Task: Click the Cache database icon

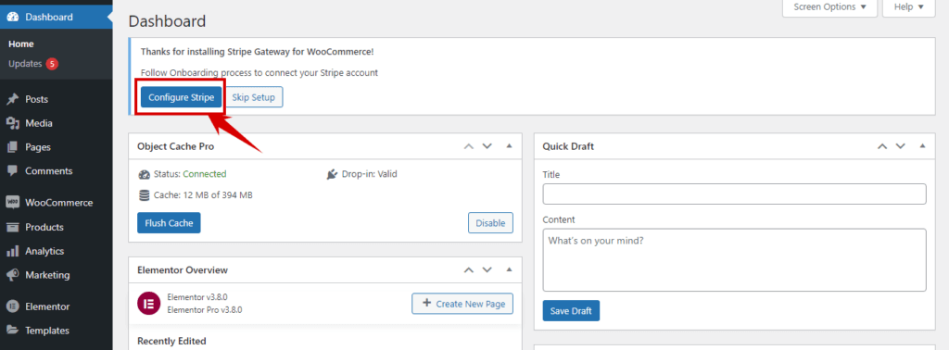Action: point(144,194)
